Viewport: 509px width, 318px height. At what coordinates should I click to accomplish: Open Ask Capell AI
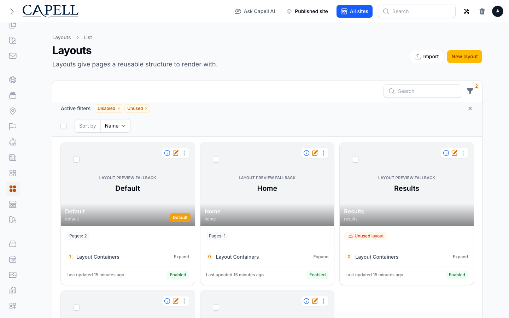tap(255, 11)
